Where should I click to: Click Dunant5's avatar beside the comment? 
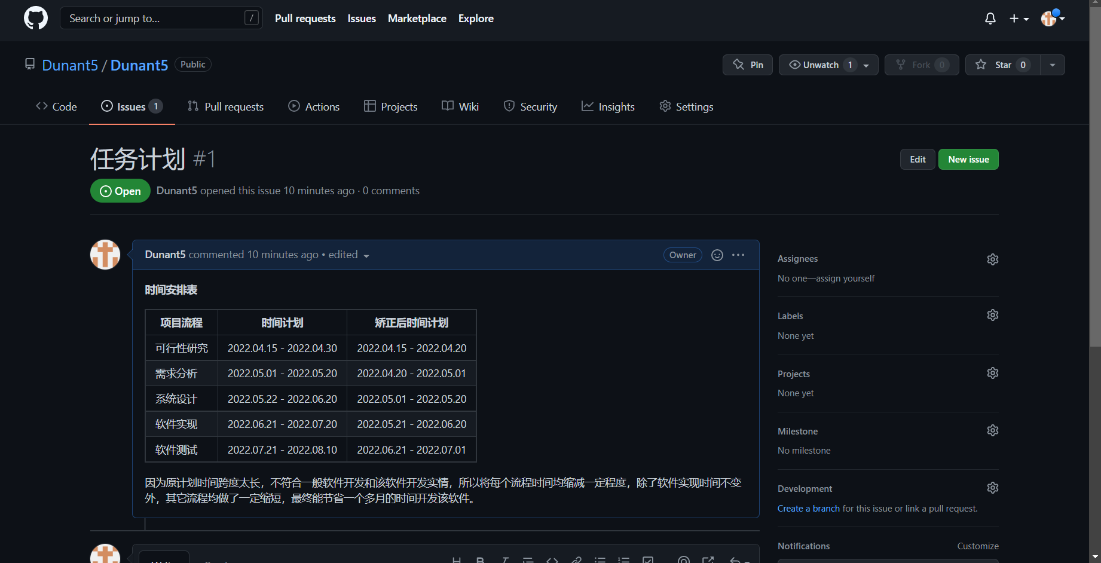[x=105, y=255]
